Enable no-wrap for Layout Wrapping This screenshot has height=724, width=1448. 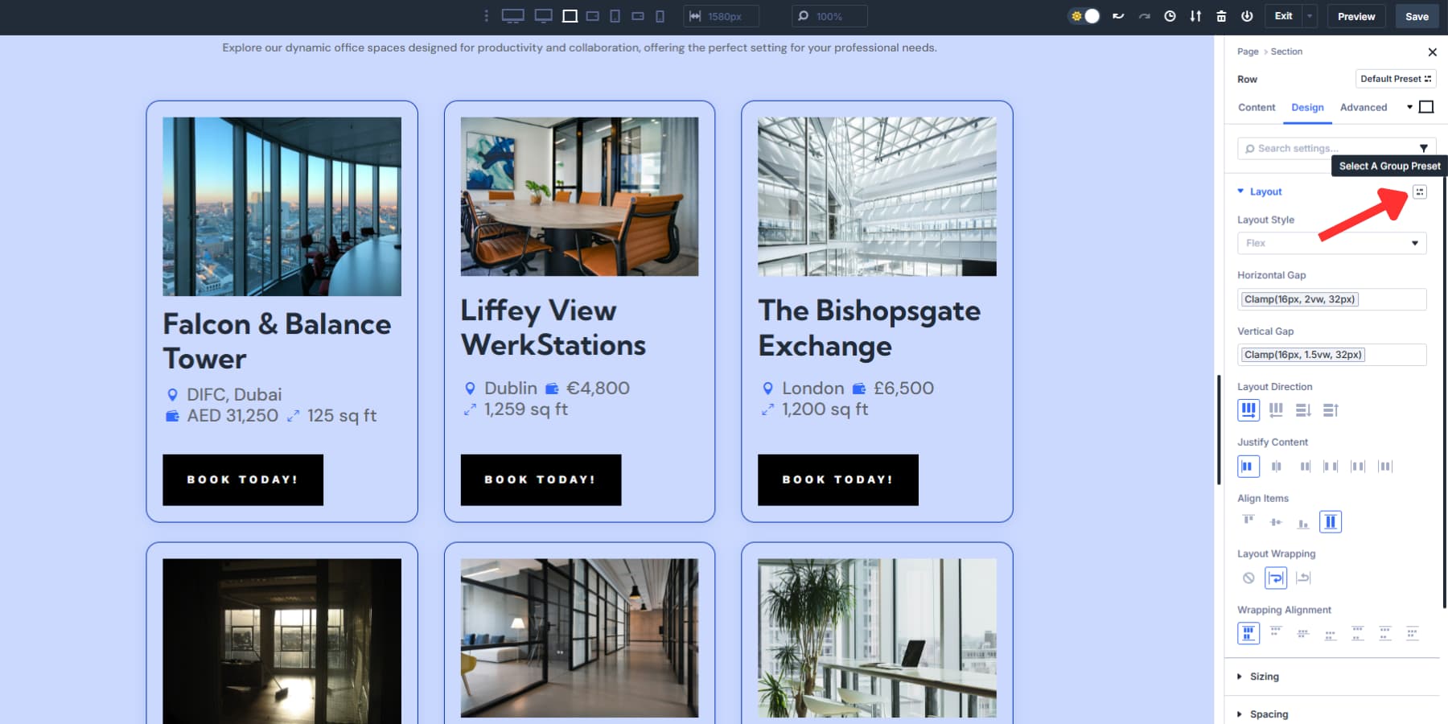pyautogui.click(x=1248, y=578)
